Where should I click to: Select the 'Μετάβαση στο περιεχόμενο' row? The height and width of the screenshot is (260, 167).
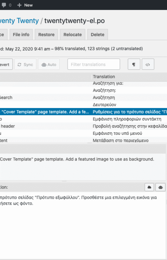click(x=83, y=140)
